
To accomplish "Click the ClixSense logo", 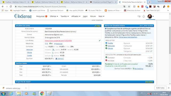I will (23, 16).
